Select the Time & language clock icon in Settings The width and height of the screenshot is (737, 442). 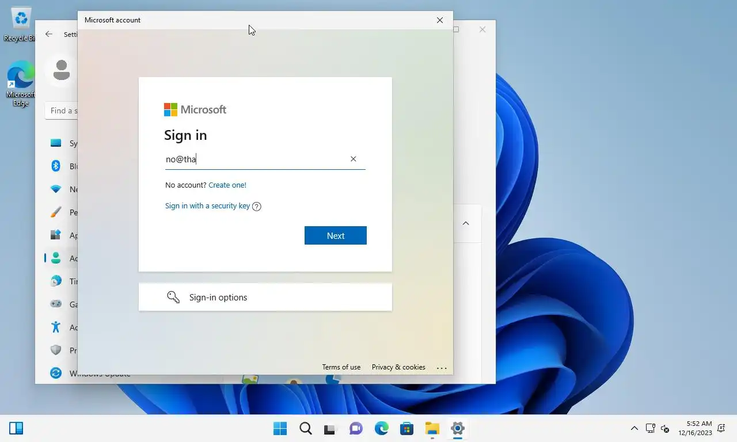pos(56,281)
